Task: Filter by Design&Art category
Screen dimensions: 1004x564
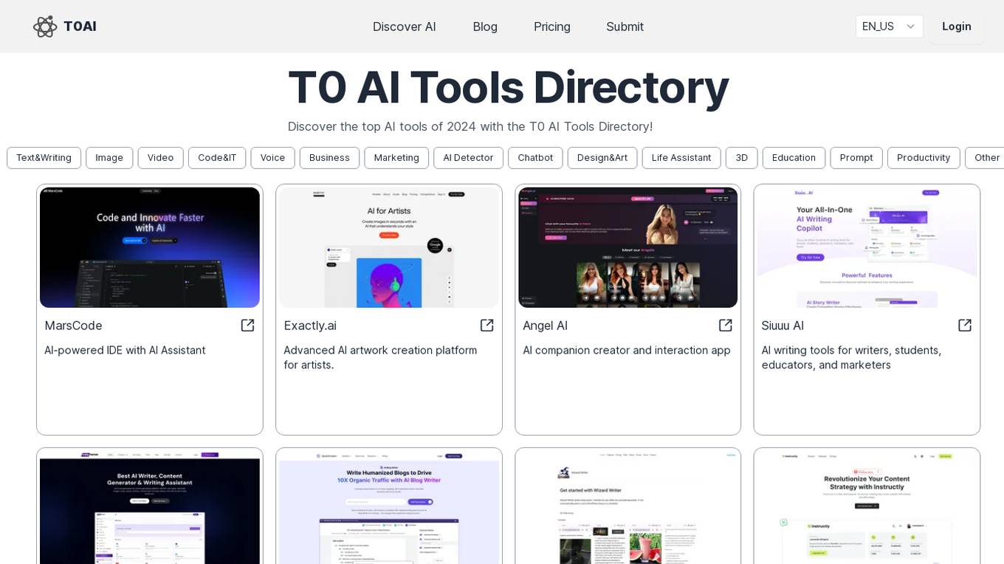Action: (602, 158)
